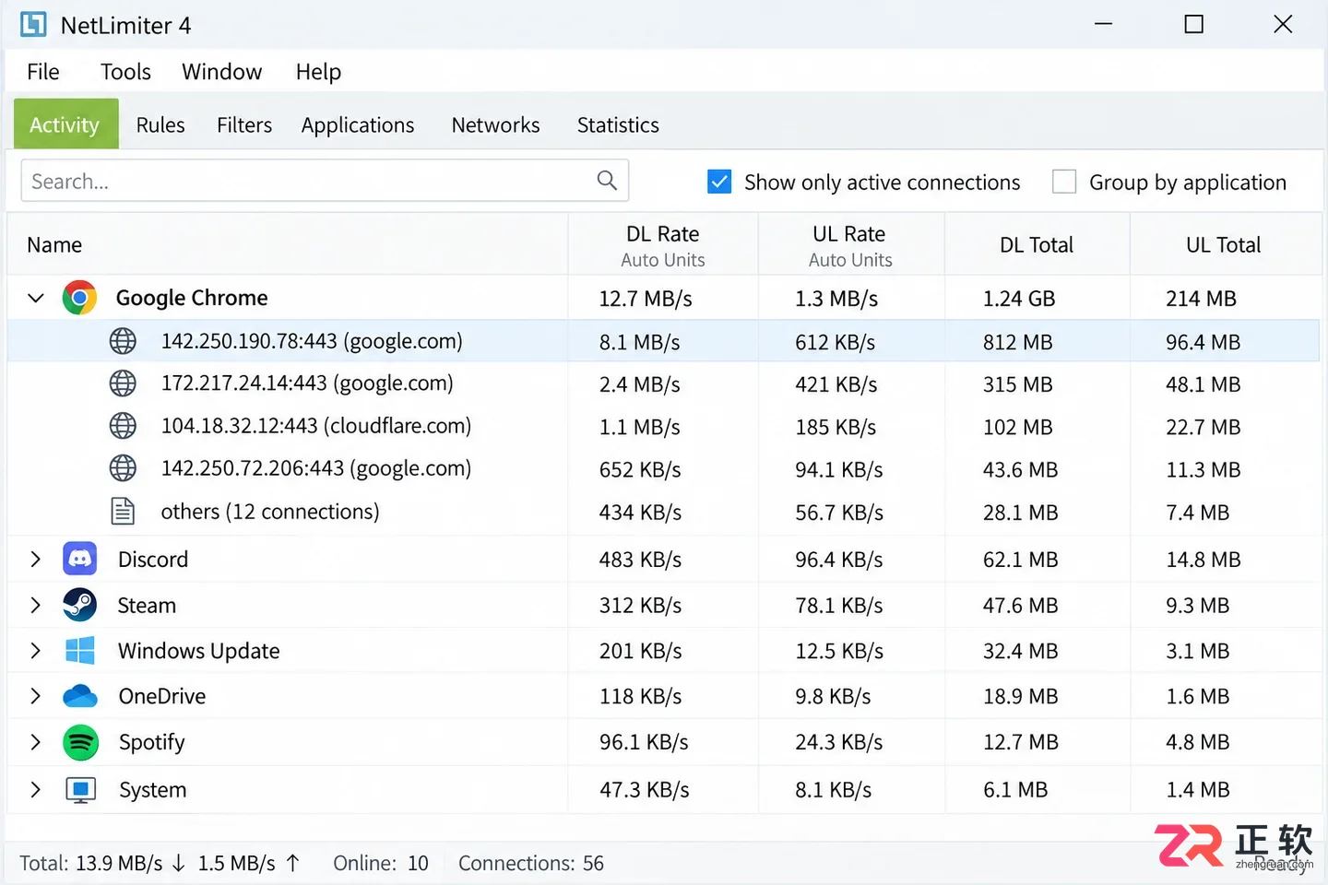Focus the Search input field
Screen dimensions: 1328x885
click(x=325, y=181)
